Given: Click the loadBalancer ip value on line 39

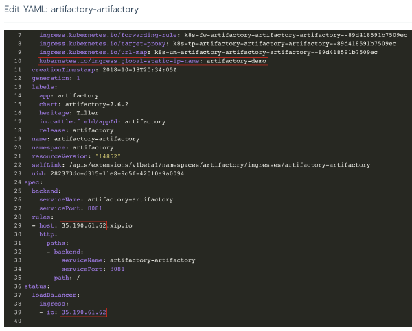Looking at the screenshot, I should pyautogui.click(x=84, y=312).
